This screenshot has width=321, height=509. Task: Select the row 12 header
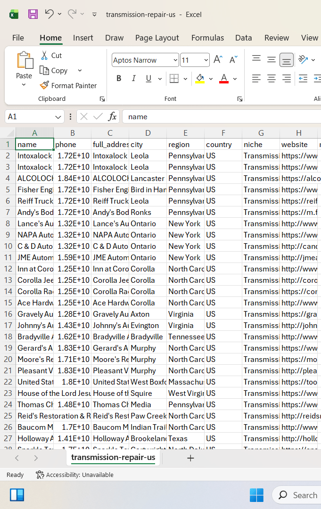click(x=8, y=269)
